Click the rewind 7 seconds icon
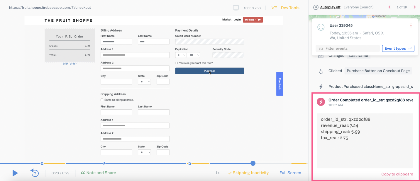Image resolution: width=420 pixels, height=181 pixels. [35, 173]
